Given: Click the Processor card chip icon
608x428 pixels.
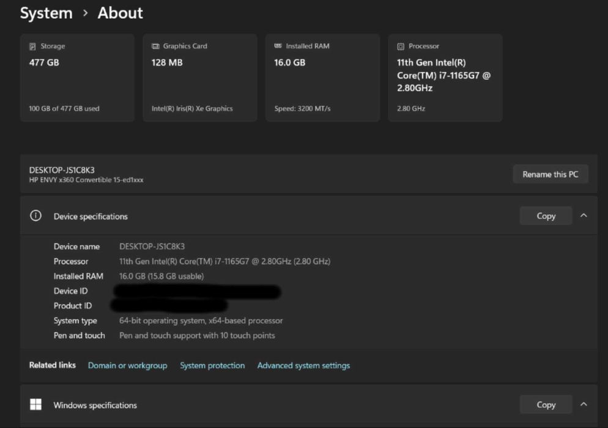Looking at the screenshot, I should [x=401, y=46].
